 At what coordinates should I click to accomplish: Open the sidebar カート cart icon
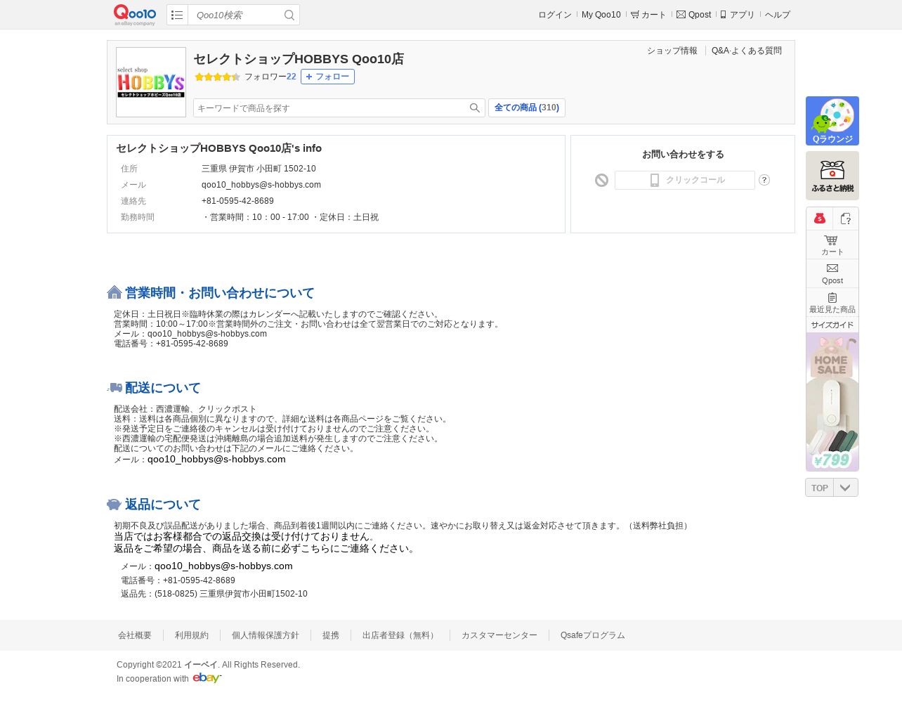(832, 245)
